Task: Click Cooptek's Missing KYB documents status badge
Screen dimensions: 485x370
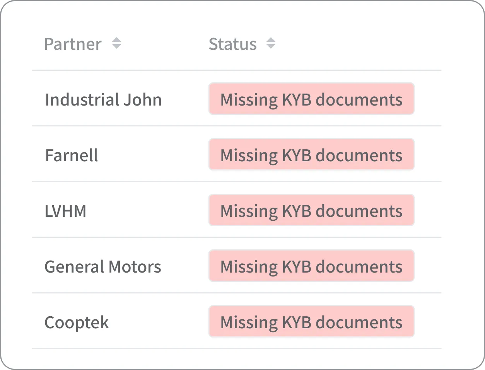Action: [311, 322]
